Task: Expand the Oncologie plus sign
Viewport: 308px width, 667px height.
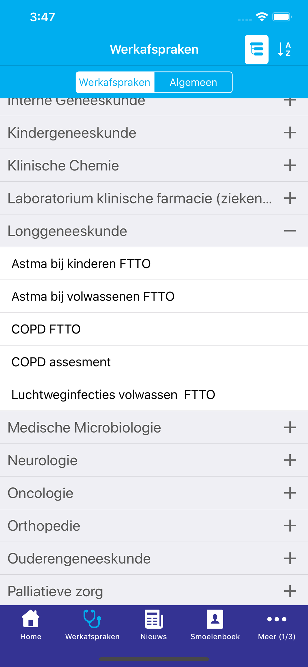Action: click(x=290, y=493)
